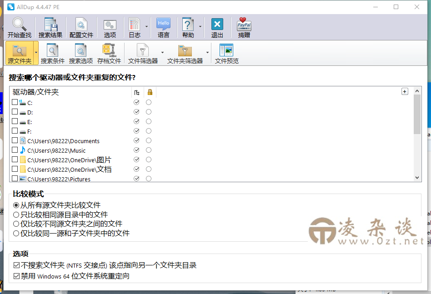431x294 pixels.
Task: Check the Documents folder checkbox
Action: 15,140
